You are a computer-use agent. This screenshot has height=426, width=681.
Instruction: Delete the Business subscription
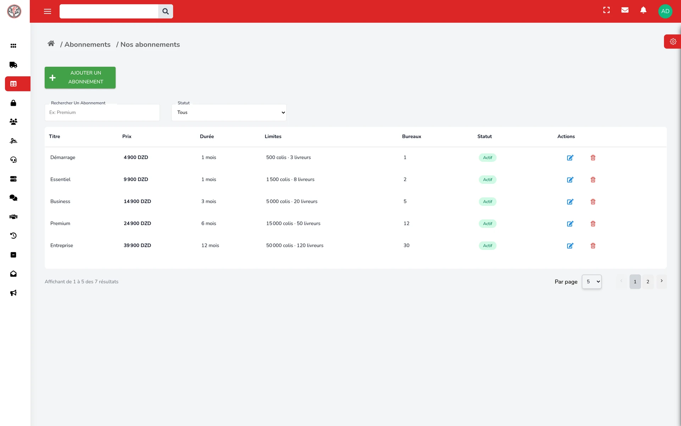click(593, 202)
